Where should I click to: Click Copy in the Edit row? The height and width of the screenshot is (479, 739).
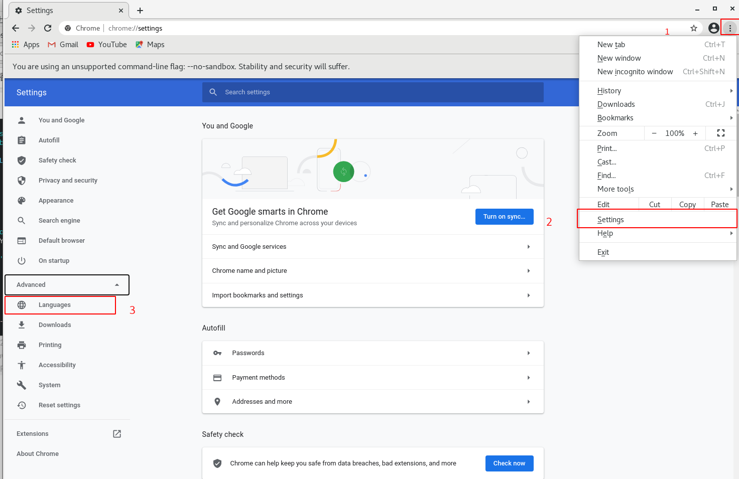[x=687, y=205]
